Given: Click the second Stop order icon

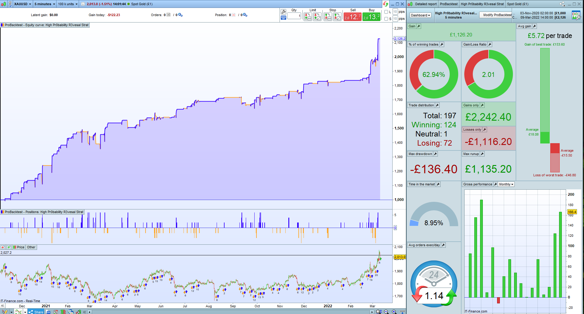Looking at the screenshot, I should point(337,17).
